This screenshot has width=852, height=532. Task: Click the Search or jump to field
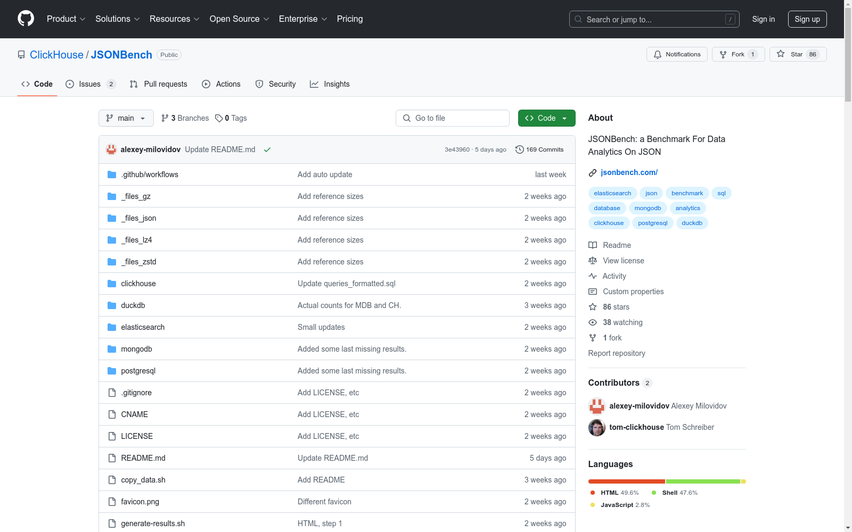coord(654,19)
